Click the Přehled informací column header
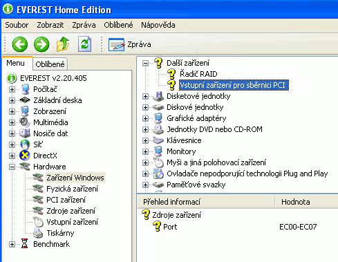 point(206,202)
